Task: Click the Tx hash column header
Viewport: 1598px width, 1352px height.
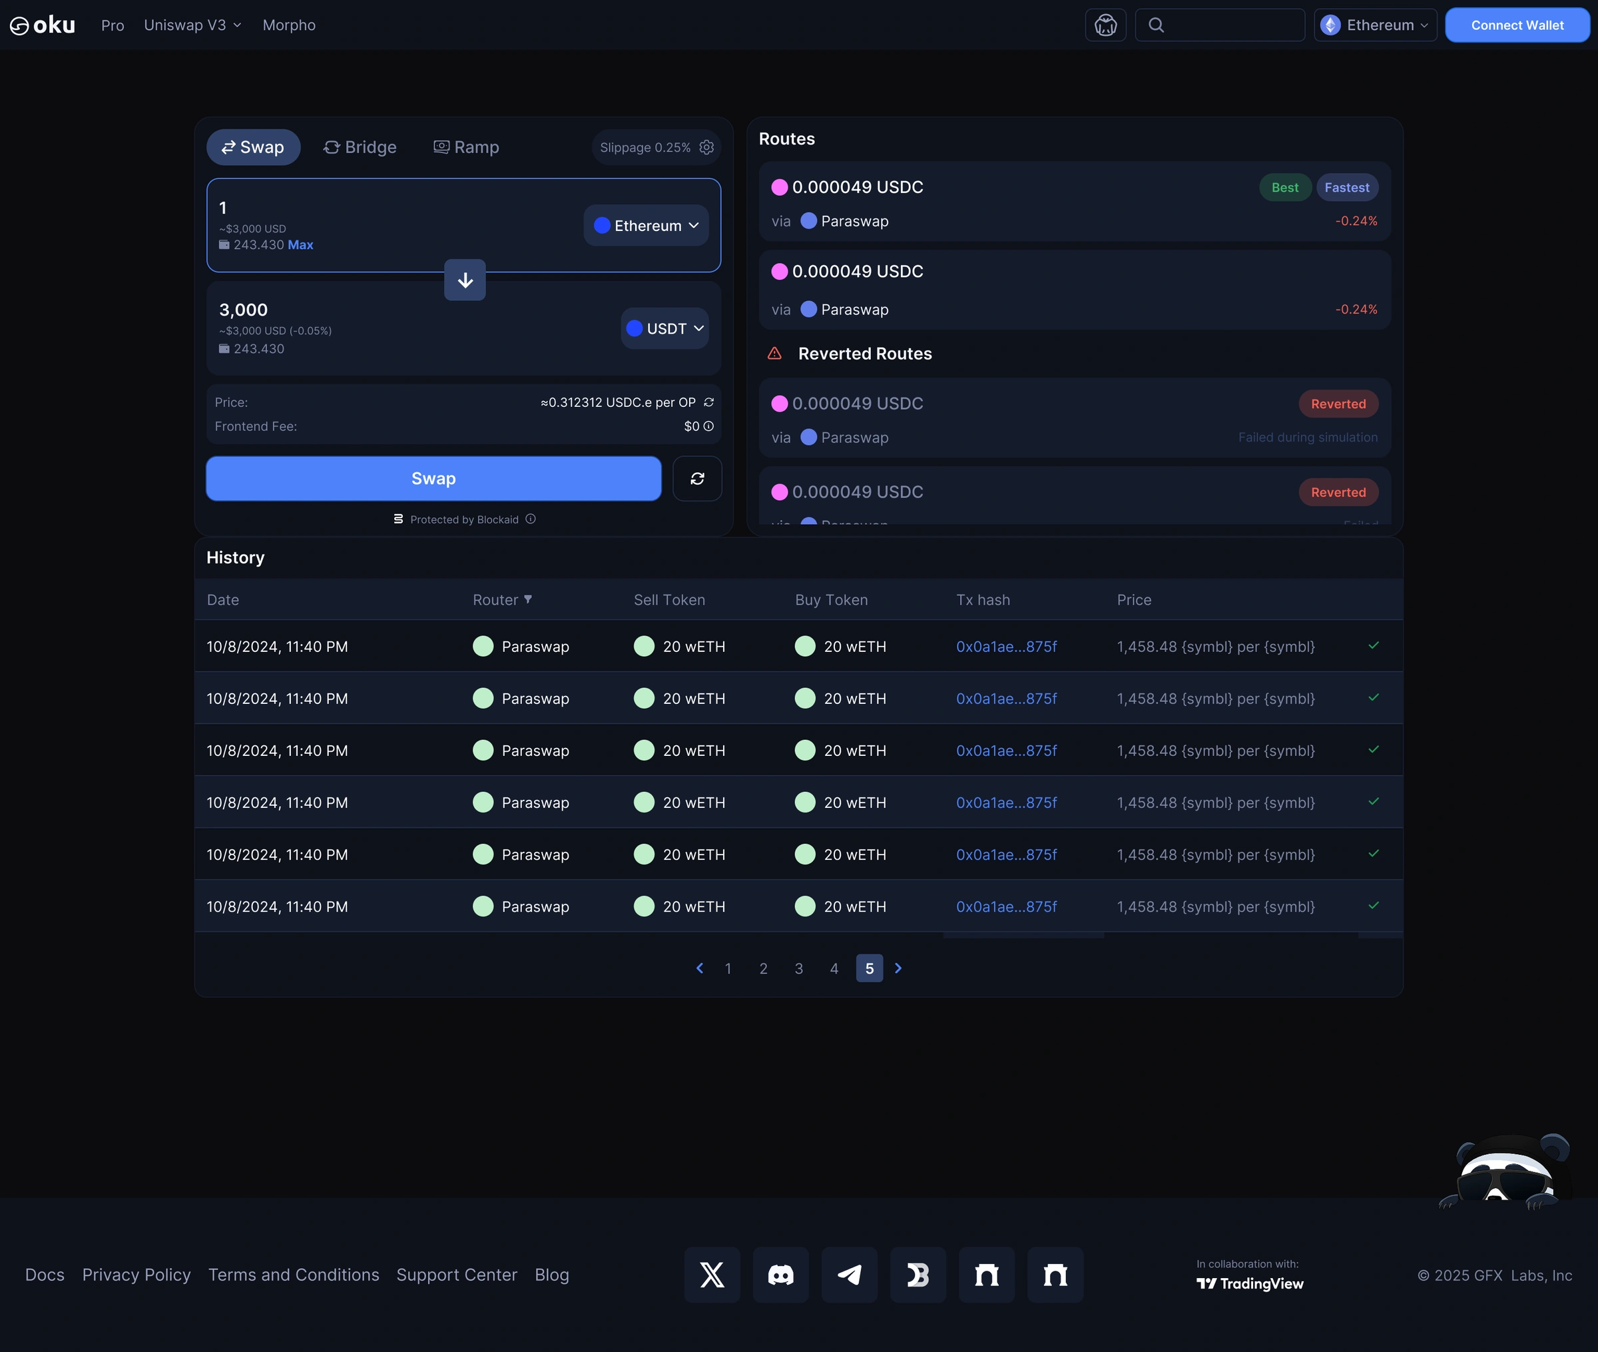Action: coord(983,599)
